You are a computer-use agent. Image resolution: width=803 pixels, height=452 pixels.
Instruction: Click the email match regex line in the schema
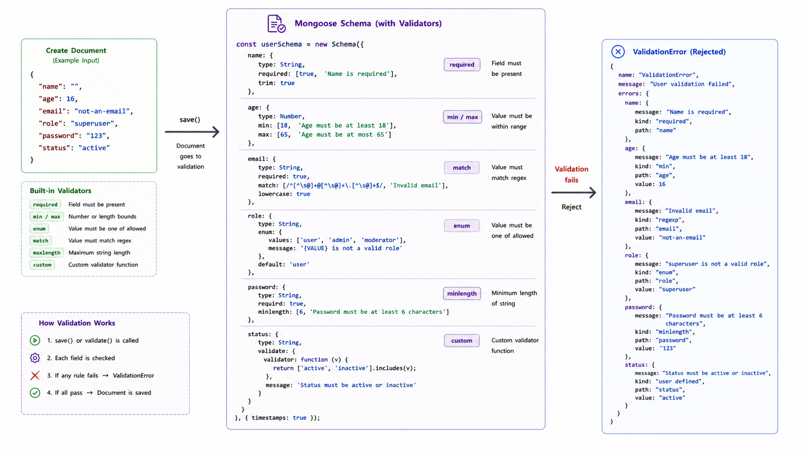coord(353,185)
